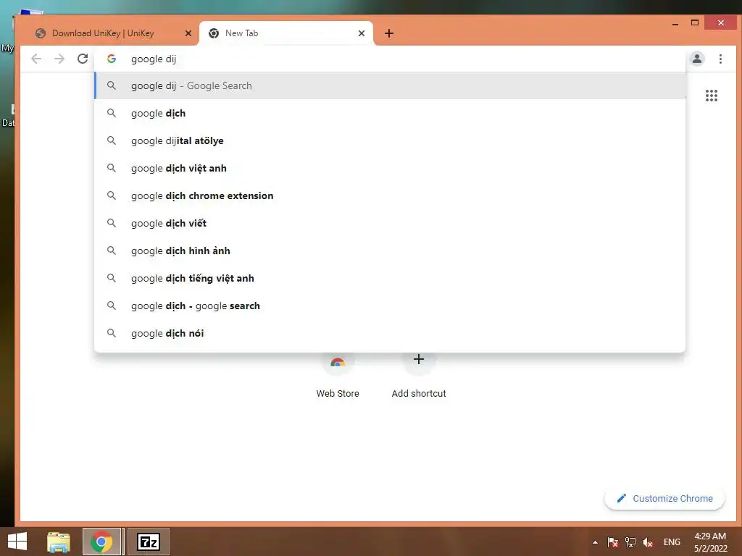The height and width of the screenshot is (556, 742).
Task: Click the Add shortcut plus tile
Action: pyautogui.click(x=418, y=376)
